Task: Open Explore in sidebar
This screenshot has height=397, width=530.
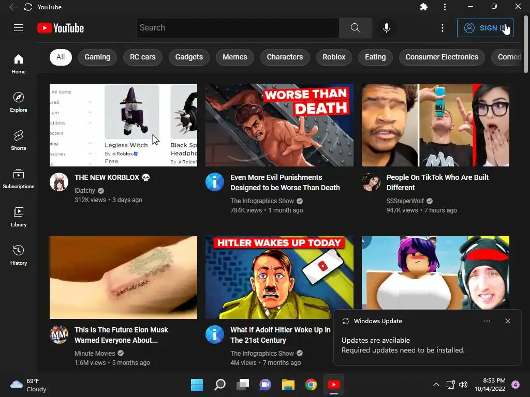Action: coord(19,102)
